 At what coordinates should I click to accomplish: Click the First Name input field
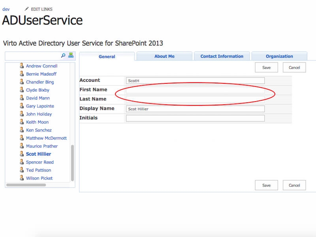tap(195, 90)
